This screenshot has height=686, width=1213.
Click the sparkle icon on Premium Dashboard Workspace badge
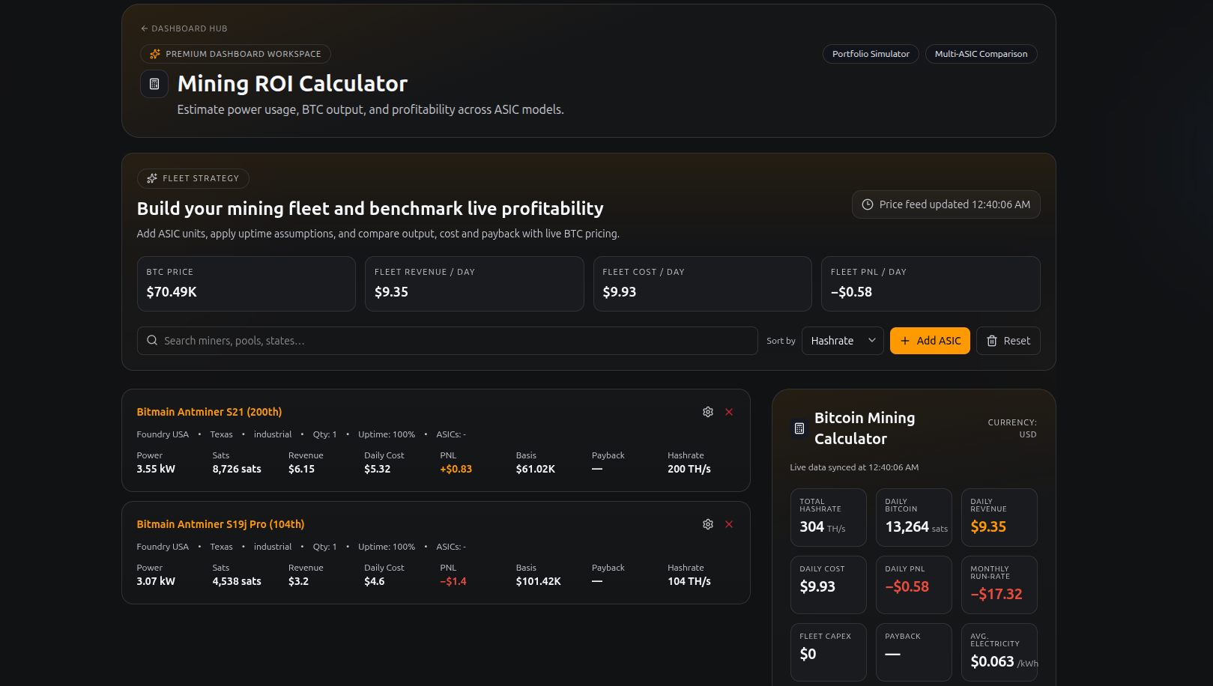click(154, 53)
